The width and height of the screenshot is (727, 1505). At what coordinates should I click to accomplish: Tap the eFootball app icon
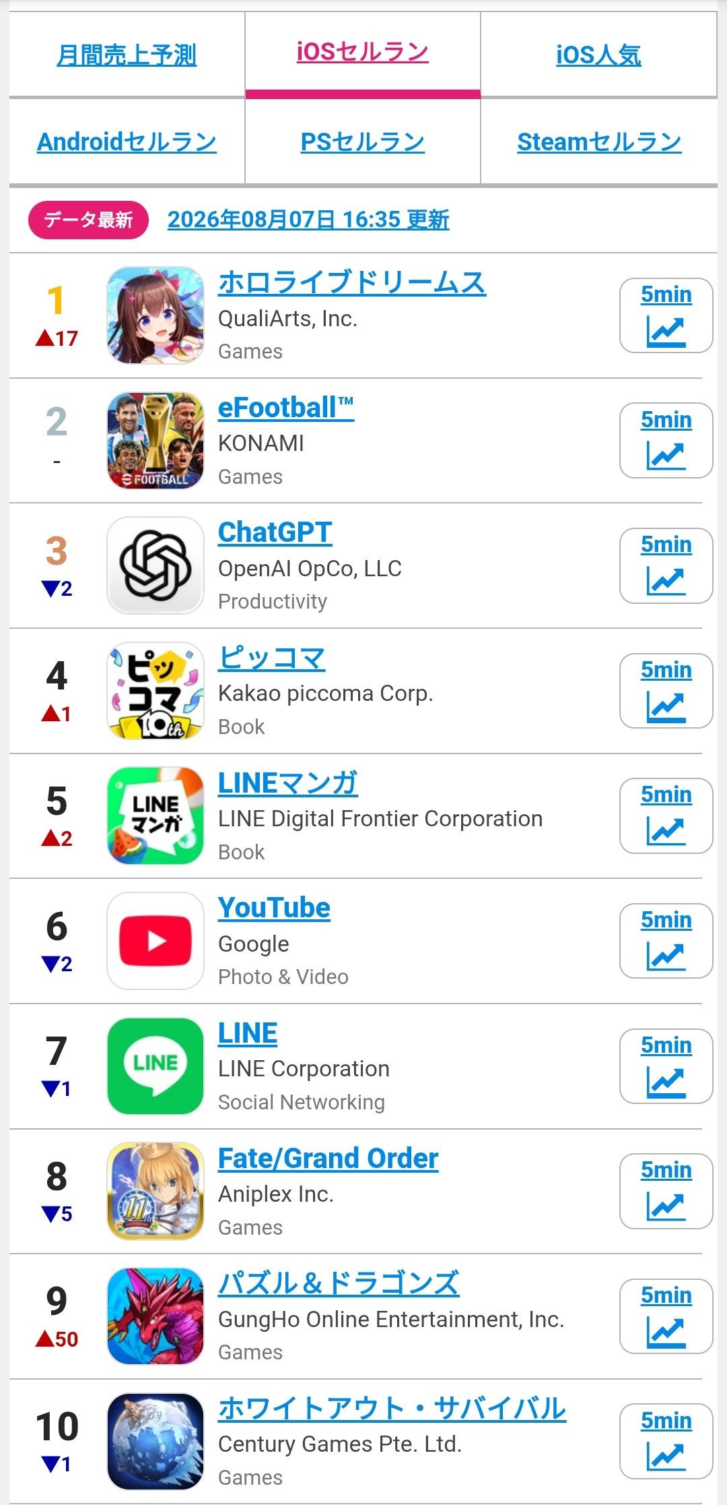pyautogui.click(x=155, y=441)
